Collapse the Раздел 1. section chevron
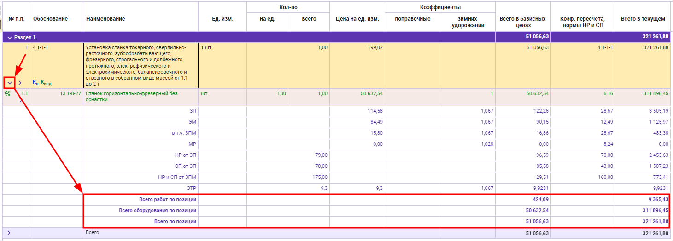 pyautogui.click(x=10, y=37)
